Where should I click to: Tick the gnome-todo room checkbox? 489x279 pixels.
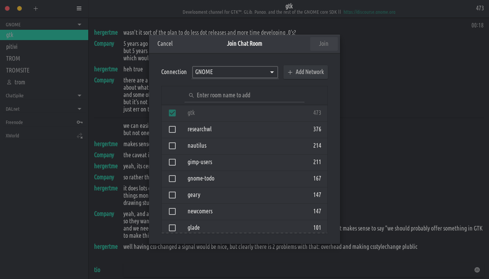[172, 179]
